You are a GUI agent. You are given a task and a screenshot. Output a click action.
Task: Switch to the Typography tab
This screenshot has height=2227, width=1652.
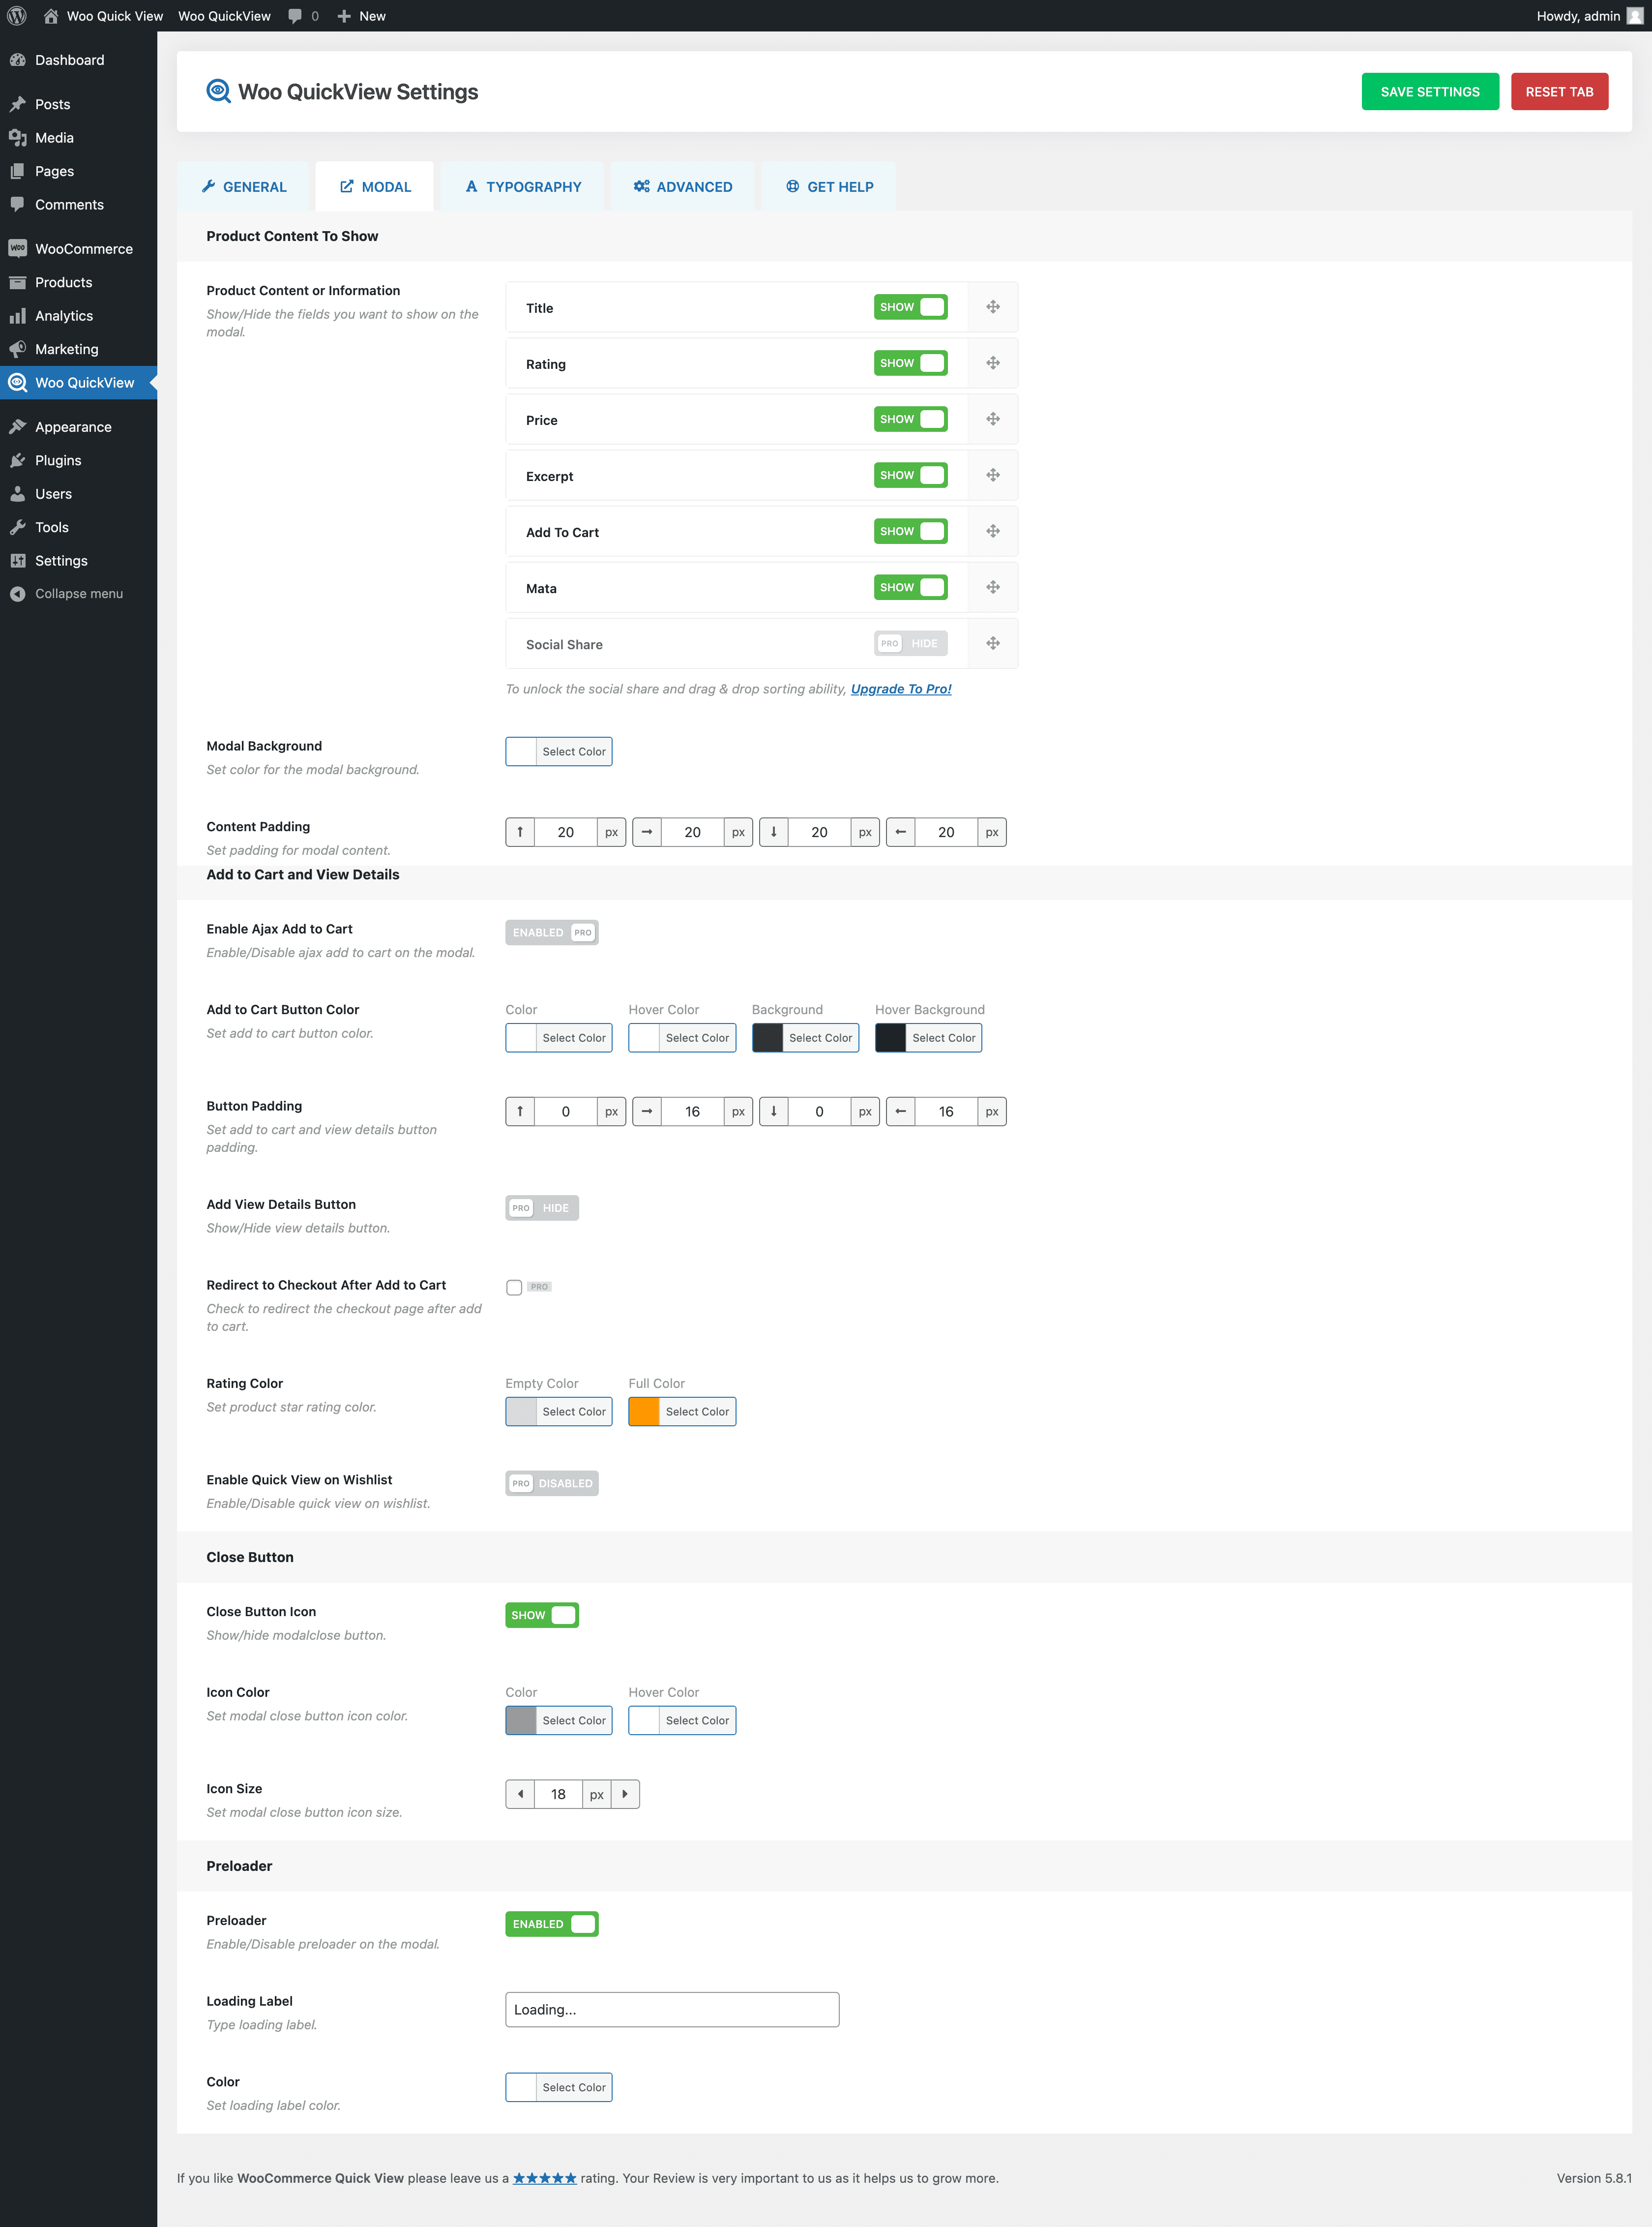pos(523,187)
